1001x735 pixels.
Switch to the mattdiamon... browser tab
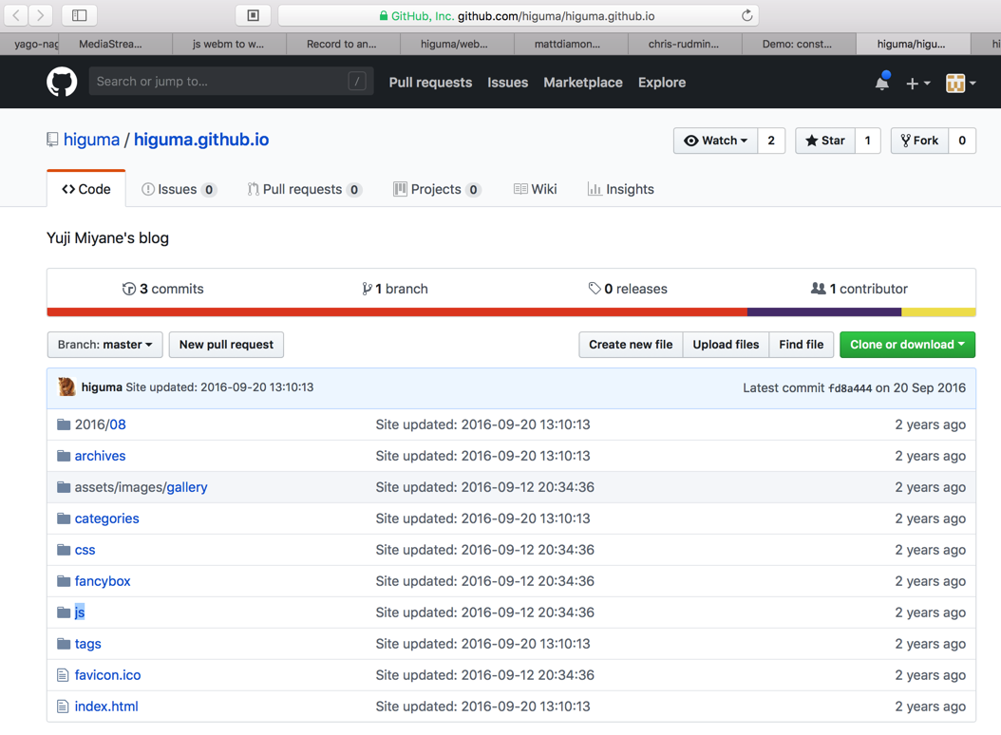(x=571, y=44)
